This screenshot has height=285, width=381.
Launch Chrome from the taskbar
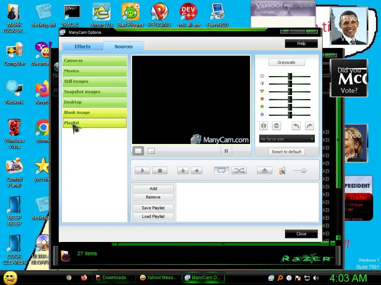[69, 278]
